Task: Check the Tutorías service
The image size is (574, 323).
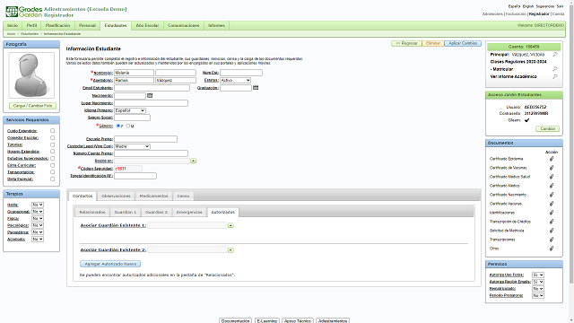Action: [52, 144]
